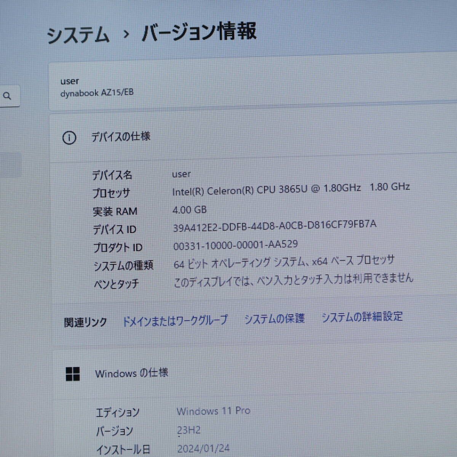Click the breadcrumb chevron after システム
457x457 pixels.
point(126,35)
